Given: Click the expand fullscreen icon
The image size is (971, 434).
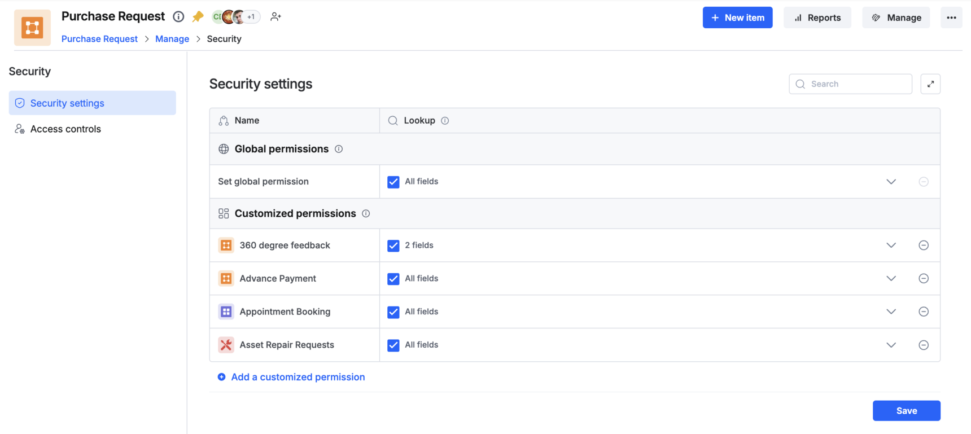Looking at the screenshot, I should tap(930, 84).
